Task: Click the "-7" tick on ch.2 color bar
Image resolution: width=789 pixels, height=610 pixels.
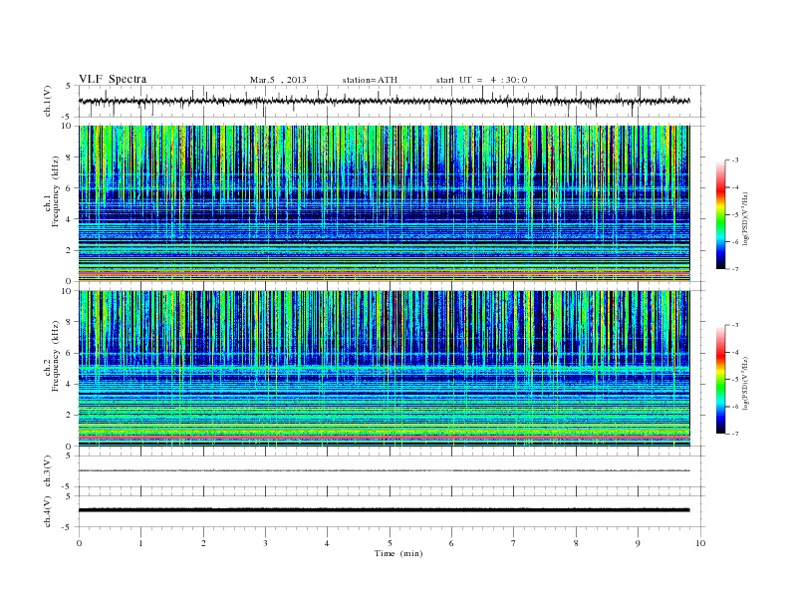Action: tap(735, 434)
